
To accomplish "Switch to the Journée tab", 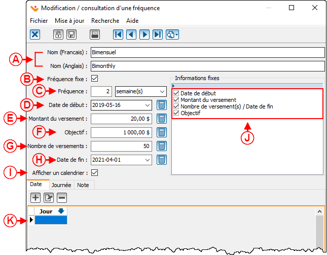I will tap(61, 185).
